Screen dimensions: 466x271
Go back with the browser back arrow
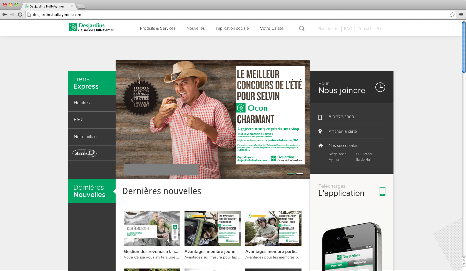pyautogui.click(x=5, y=15)
